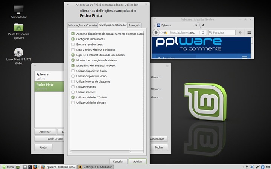The width and height of the screenshot is (271, 169).
Task: Click the insecure lock icon in Firefox's URL bar
Action: [x=166, y=32]
